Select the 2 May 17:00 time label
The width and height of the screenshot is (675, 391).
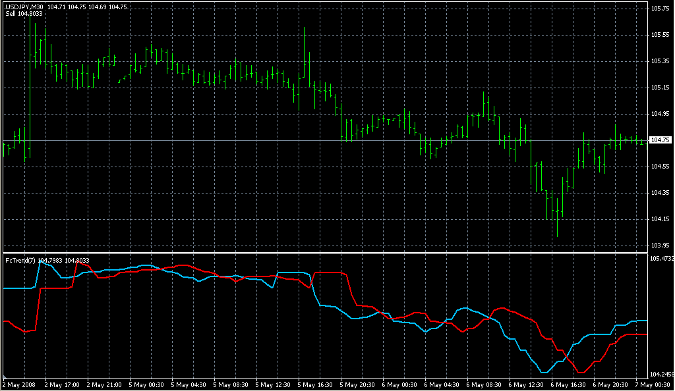click(x=61, y=384)
